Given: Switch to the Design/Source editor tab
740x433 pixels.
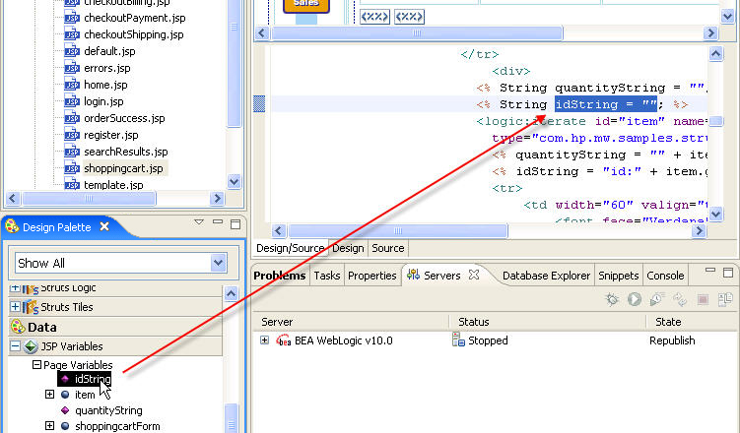Looking at the screenshot, I should coord(291,248).
